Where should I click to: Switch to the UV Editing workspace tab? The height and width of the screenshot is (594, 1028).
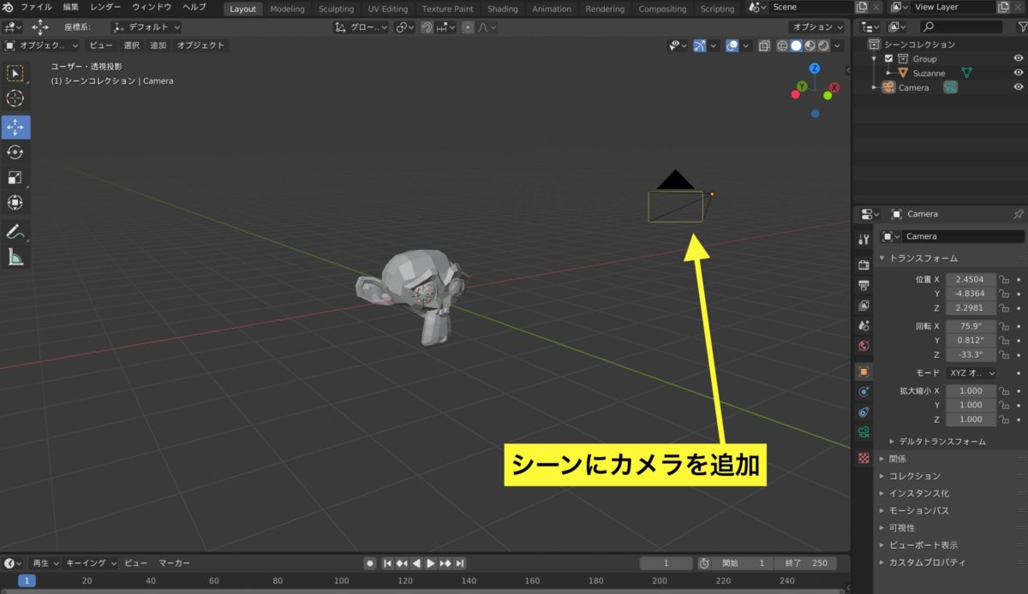pos(388,9)
